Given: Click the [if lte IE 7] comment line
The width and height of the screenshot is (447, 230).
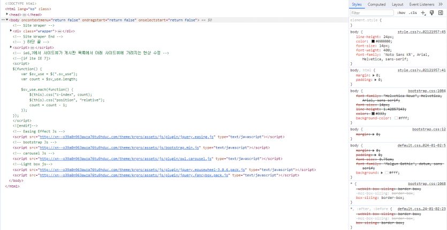Looking at the screenshot, I should coord(32,58).
